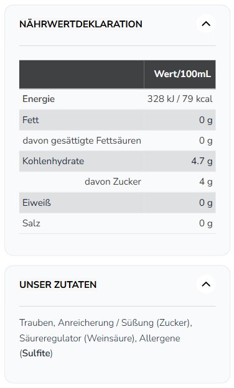Image resolution: width=234 pixels, height=388 pixels.
Task: Click the Energie row label
Action: [x=39, y=99]
